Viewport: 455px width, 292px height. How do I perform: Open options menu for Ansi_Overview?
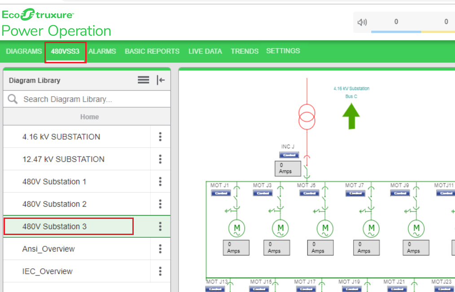coord(160,249)
